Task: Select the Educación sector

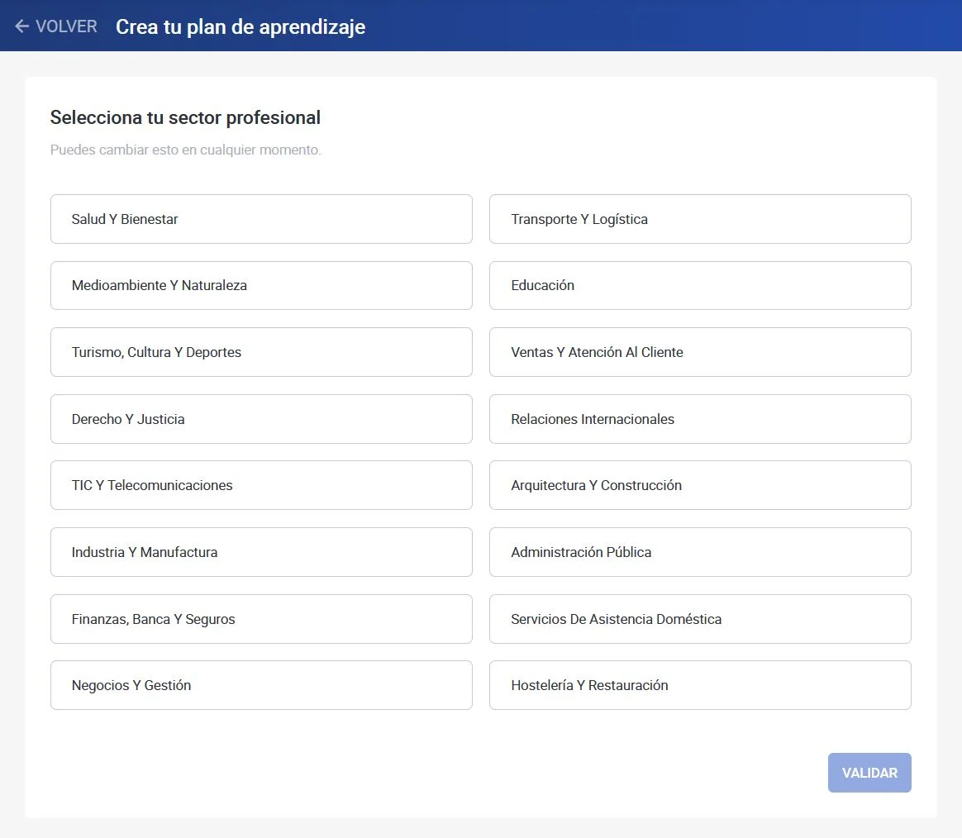Action: click(700, 285)
